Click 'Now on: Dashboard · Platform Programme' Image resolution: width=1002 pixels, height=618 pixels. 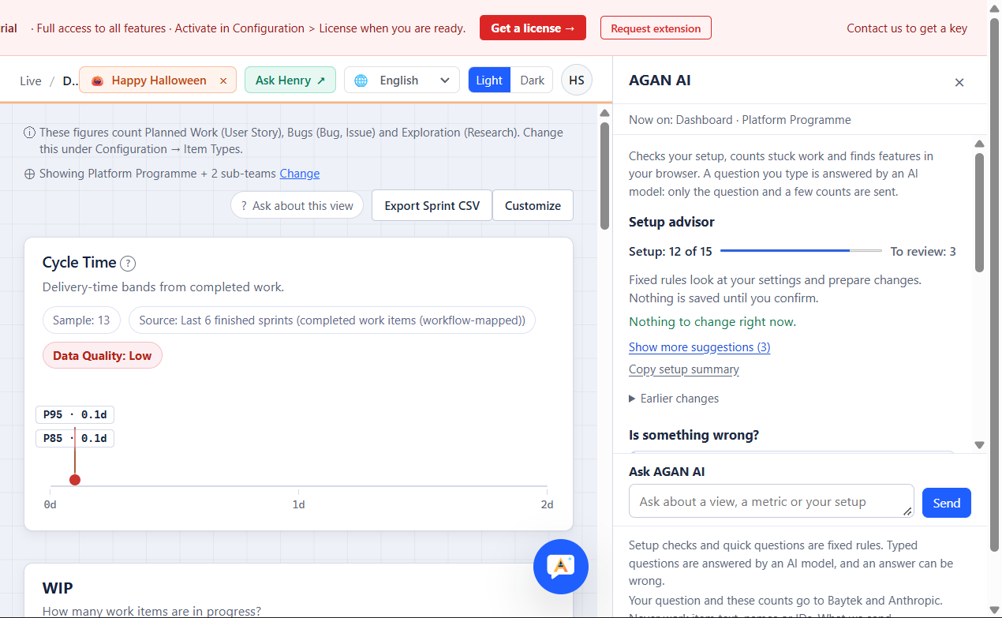740,120
